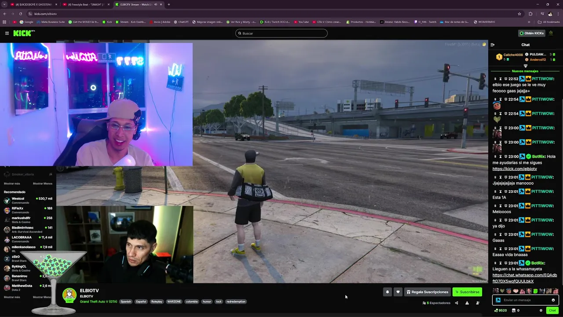Follow the channel with the heart icon
The image size is (563, 317).
(398, 292)
